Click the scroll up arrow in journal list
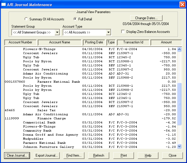 tap(179, 49)
